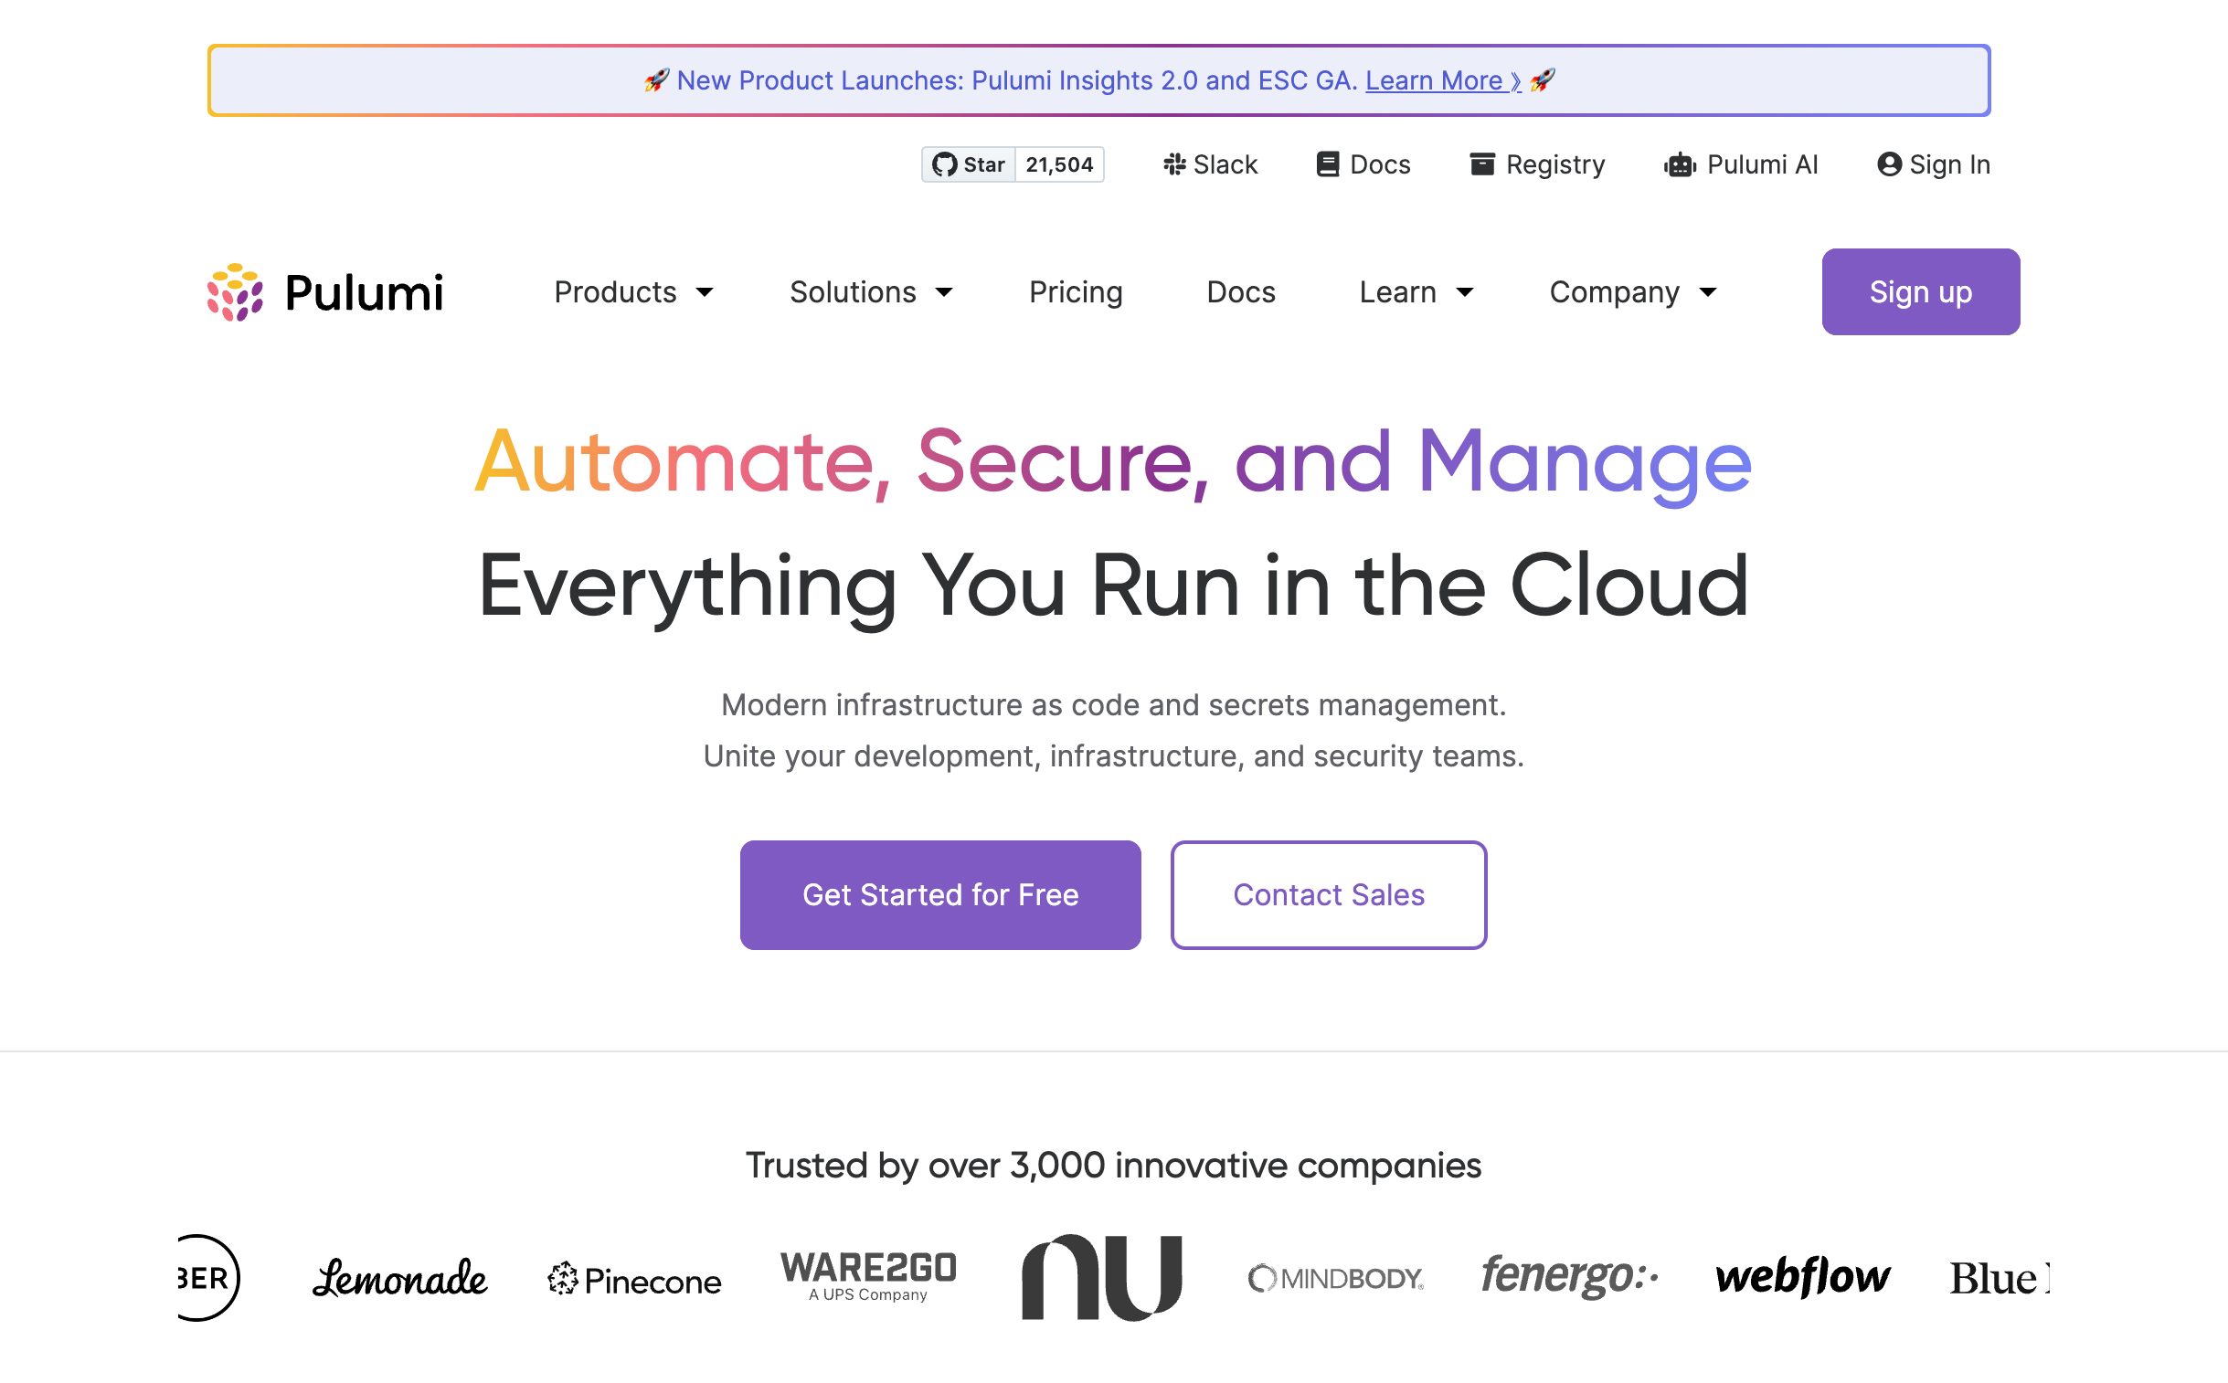2228x1383 pixels.
Task: Click the Webflow company logo
Action: [x=1802, y=1277]
